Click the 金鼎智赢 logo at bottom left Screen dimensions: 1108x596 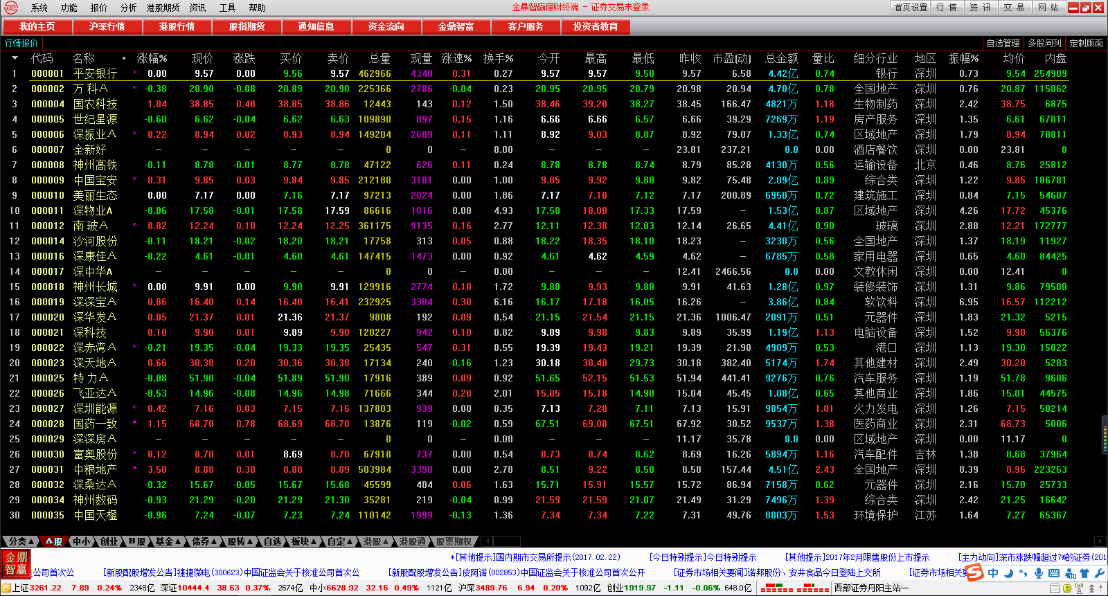(x=16, y=564)
